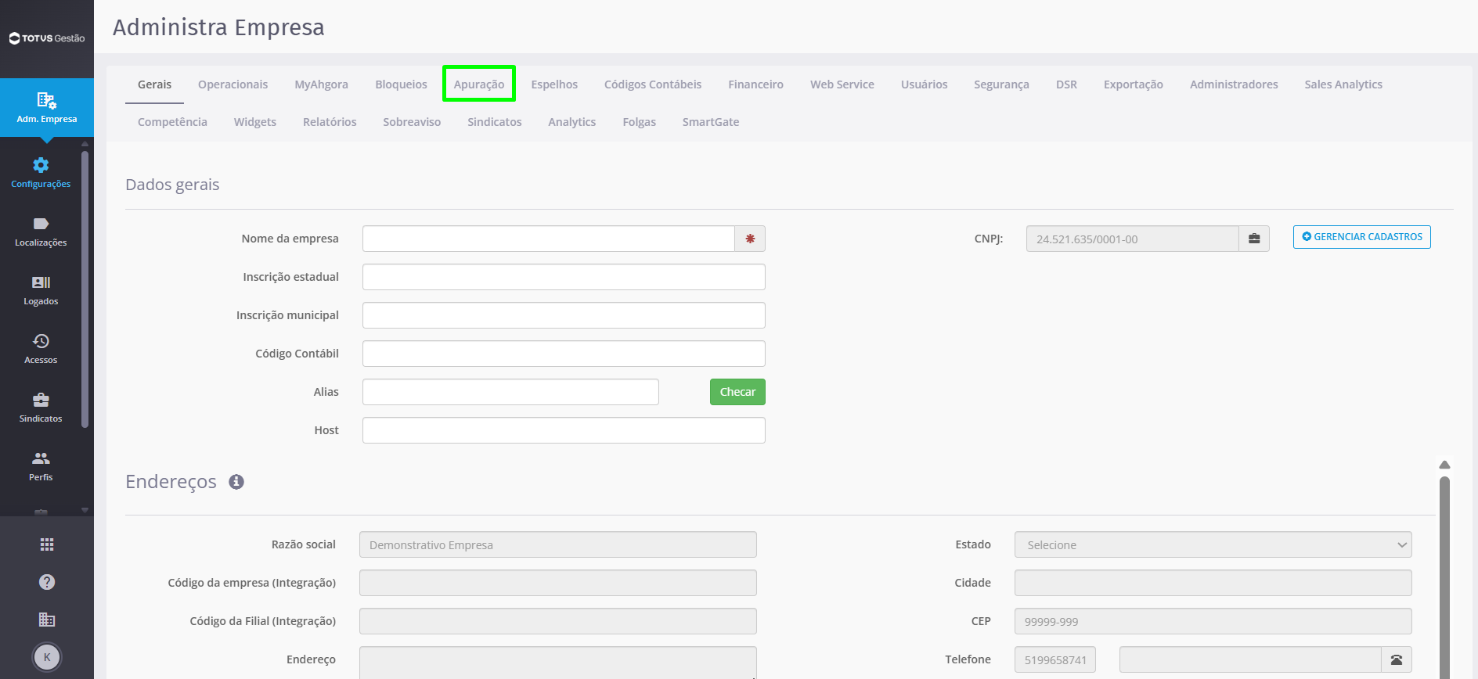Viewport: 1478px width, 679px height.
Task: Click the Endereço text area
Action: point(558,663)
